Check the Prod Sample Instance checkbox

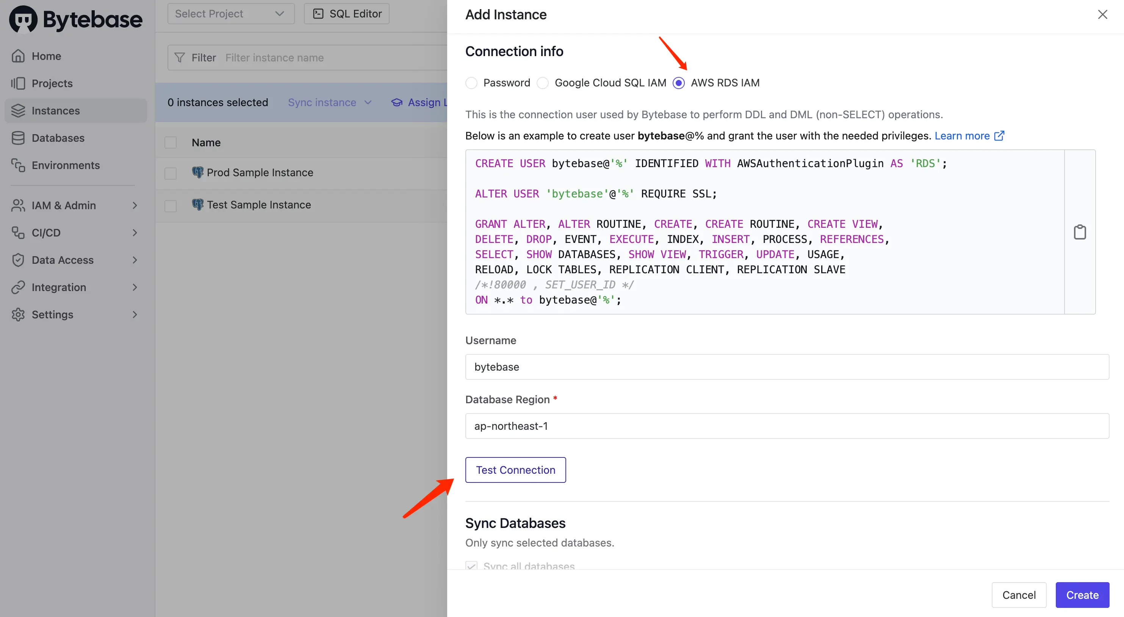[170, 173]
